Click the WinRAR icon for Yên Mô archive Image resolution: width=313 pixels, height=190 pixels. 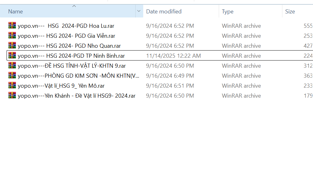point(12,86)
